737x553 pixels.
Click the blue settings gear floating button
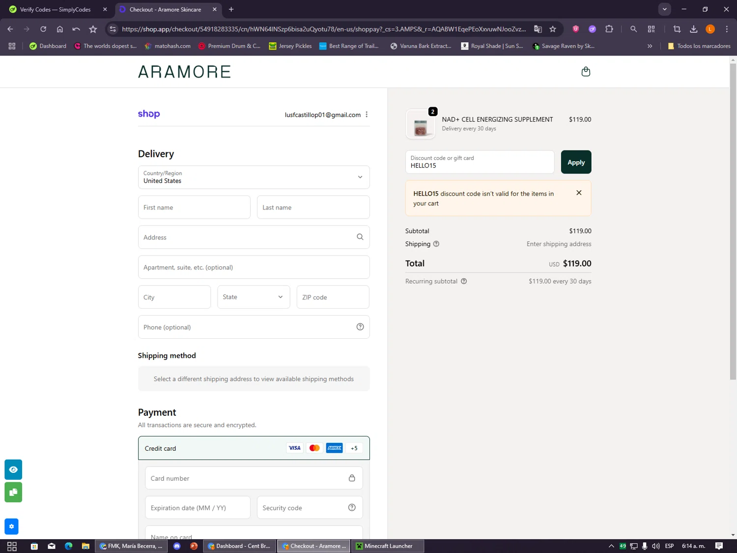tap(11, 526)
